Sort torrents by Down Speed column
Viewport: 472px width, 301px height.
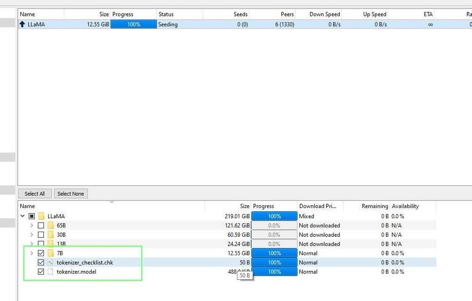pos(319,14)
